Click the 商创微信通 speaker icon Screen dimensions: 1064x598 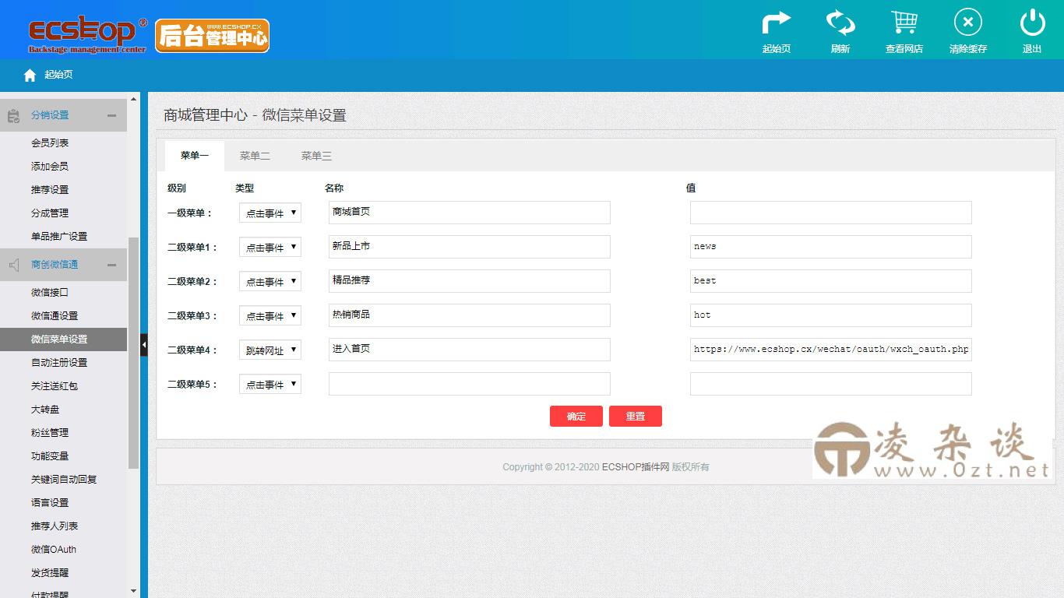(13, 265)
